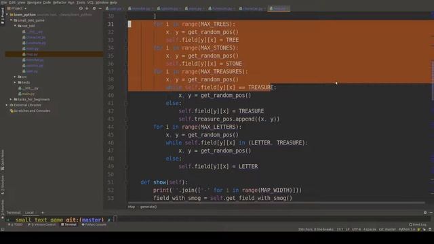Select functions.py in the project tree
This screenshot has width=434, height=244.
pos(36,43)
